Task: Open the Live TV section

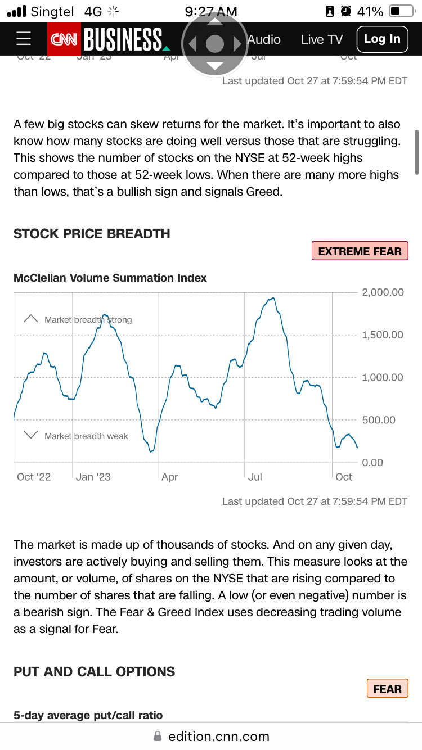Action: coord(321,39)
